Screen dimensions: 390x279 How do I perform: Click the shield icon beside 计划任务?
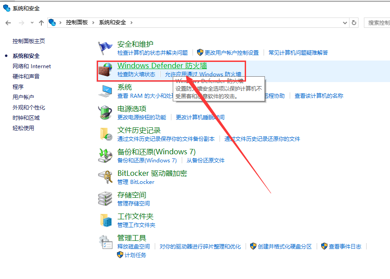click(x=120, y=255)
